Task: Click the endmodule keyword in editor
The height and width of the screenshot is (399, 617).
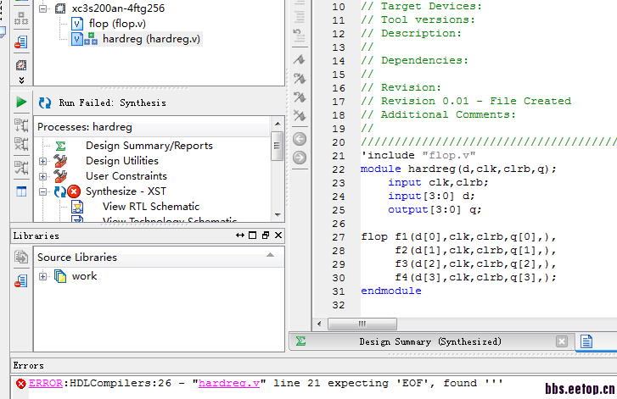Action: coord(391,291)
